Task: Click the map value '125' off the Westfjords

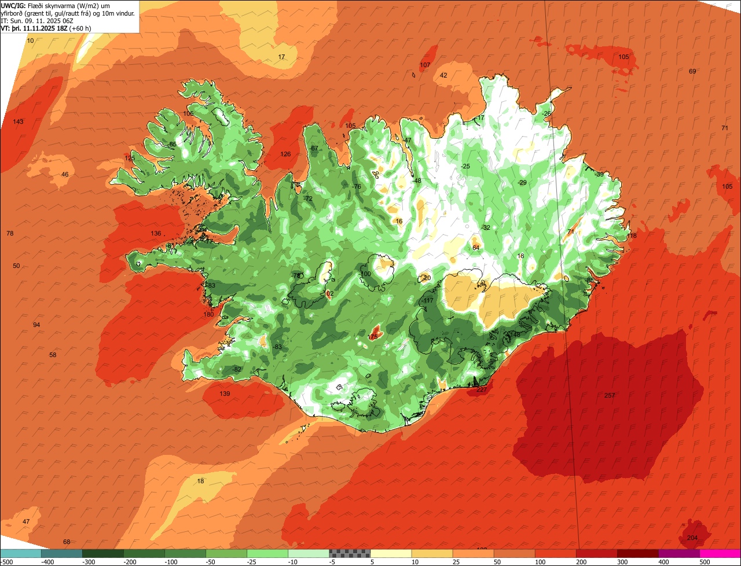Action: (x=130, y=158)
